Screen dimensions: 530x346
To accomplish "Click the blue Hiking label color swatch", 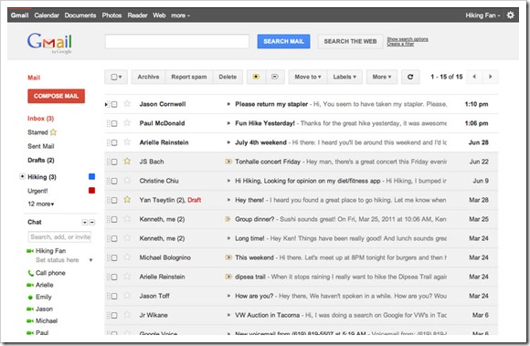I will coord(91,176).
